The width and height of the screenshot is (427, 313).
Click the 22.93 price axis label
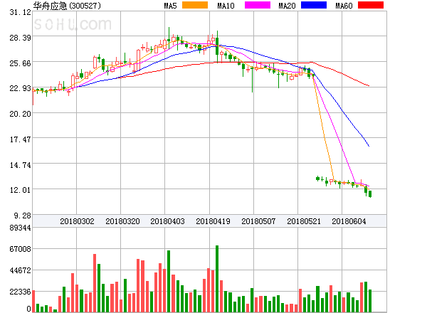[x=21, y=88]
